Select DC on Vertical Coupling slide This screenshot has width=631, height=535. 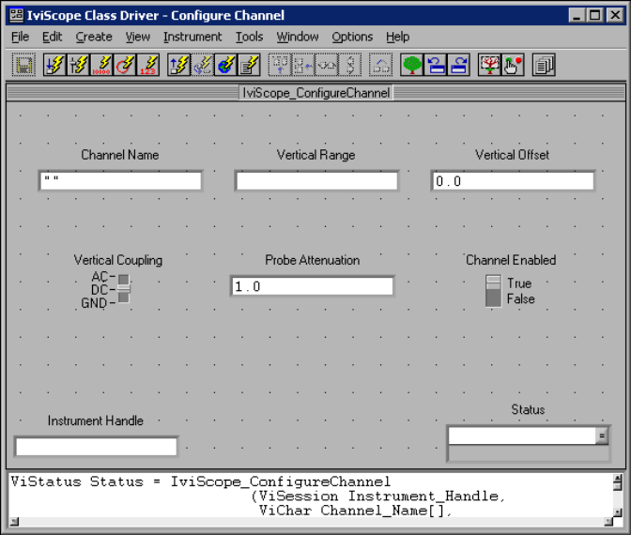coord(100,290)
